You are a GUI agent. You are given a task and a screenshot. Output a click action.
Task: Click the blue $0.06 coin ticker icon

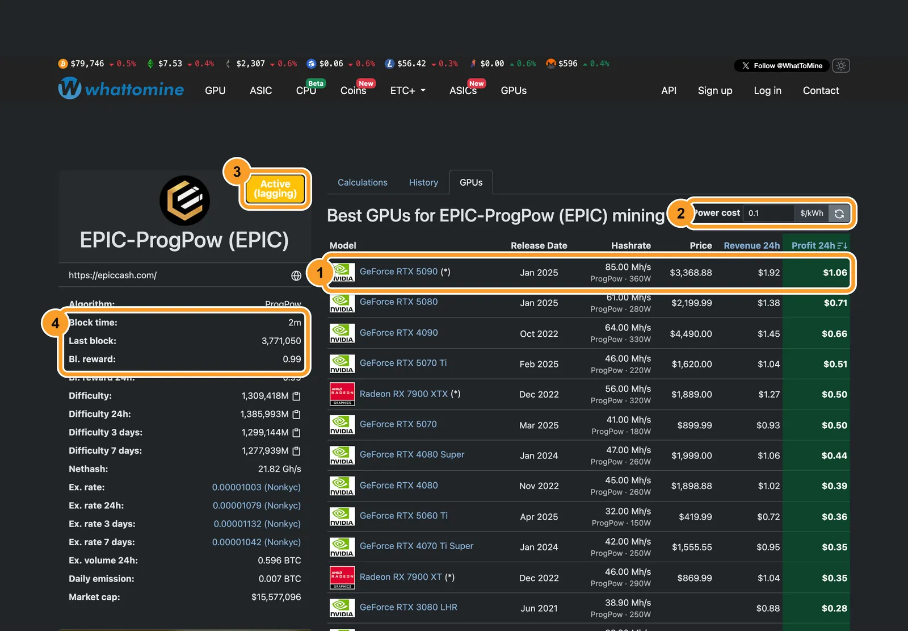click(311, 64)
